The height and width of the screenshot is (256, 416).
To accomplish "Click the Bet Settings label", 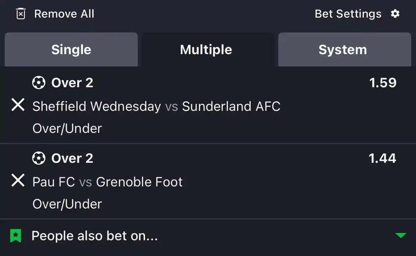I will (x=348, y=14).
